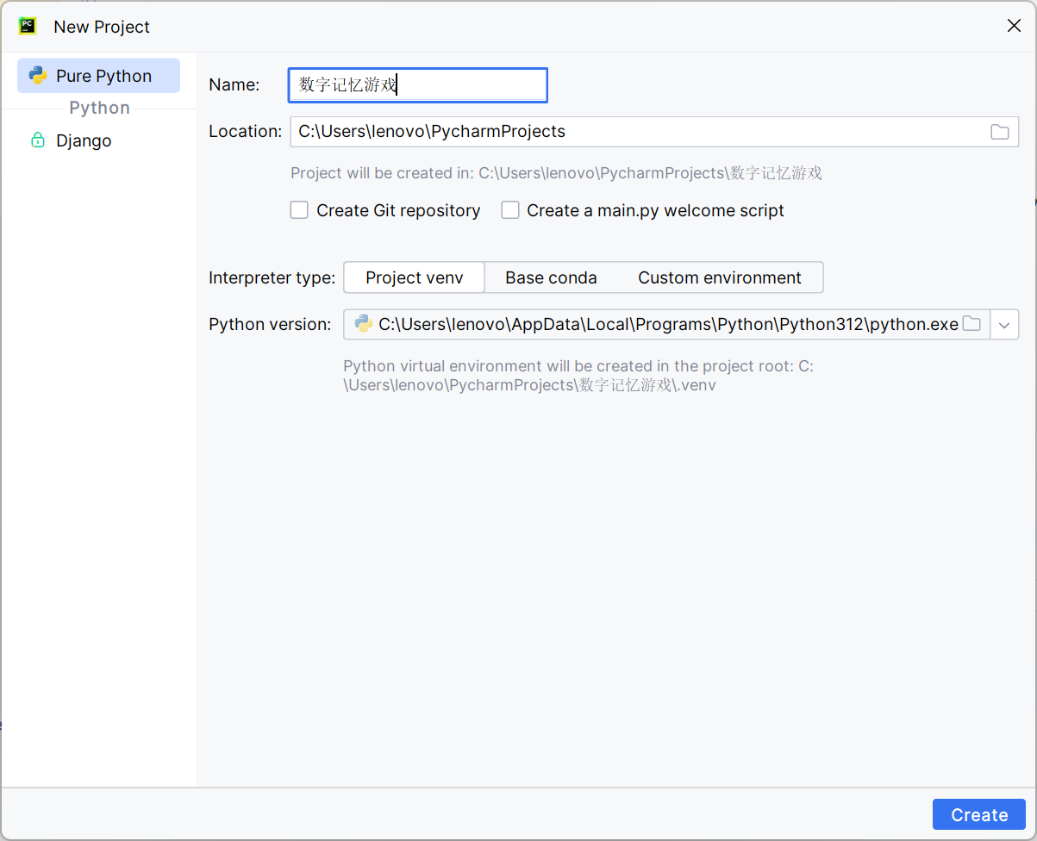The height and width of the screenshot is (841, 1037).
Task: Click the Location path text field
Action: (x=638, y=132)
